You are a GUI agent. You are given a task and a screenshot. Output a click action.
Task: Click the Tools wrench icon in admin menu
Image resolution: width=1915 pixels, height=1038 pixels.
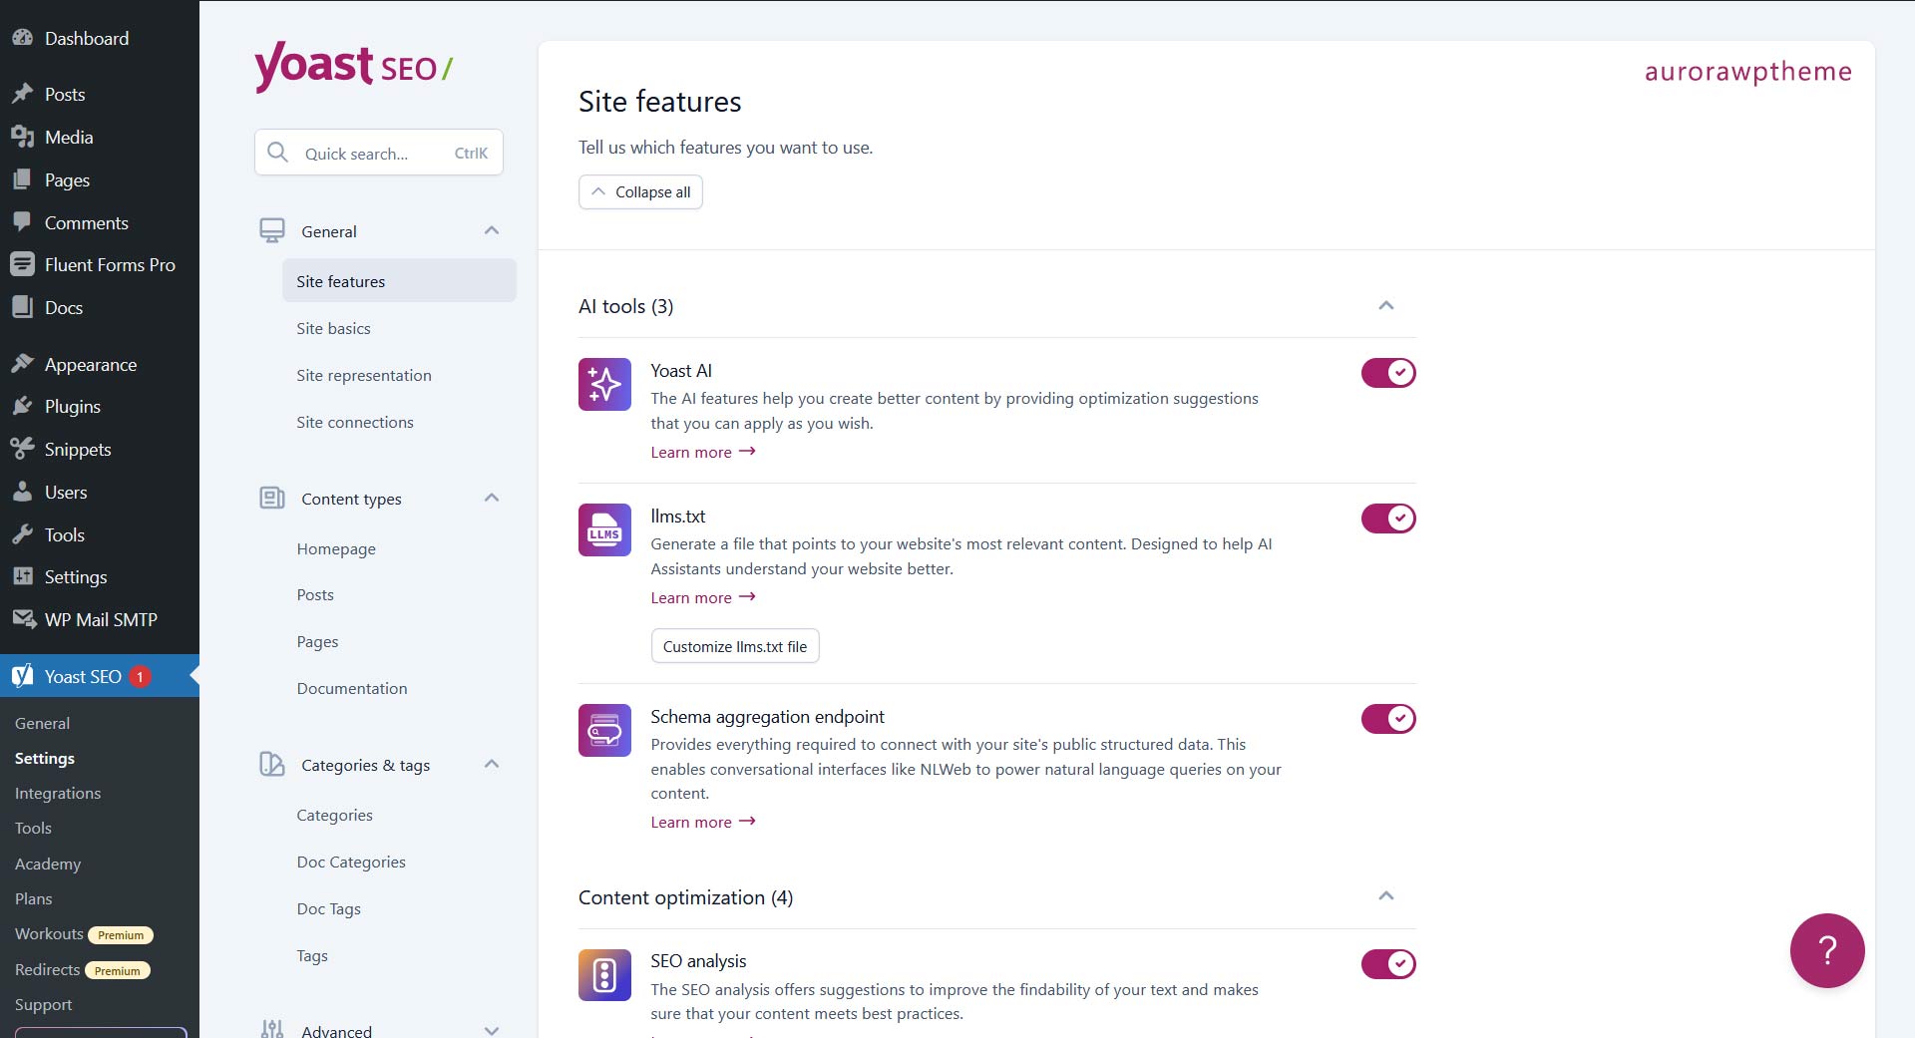[x=22, y=534]
